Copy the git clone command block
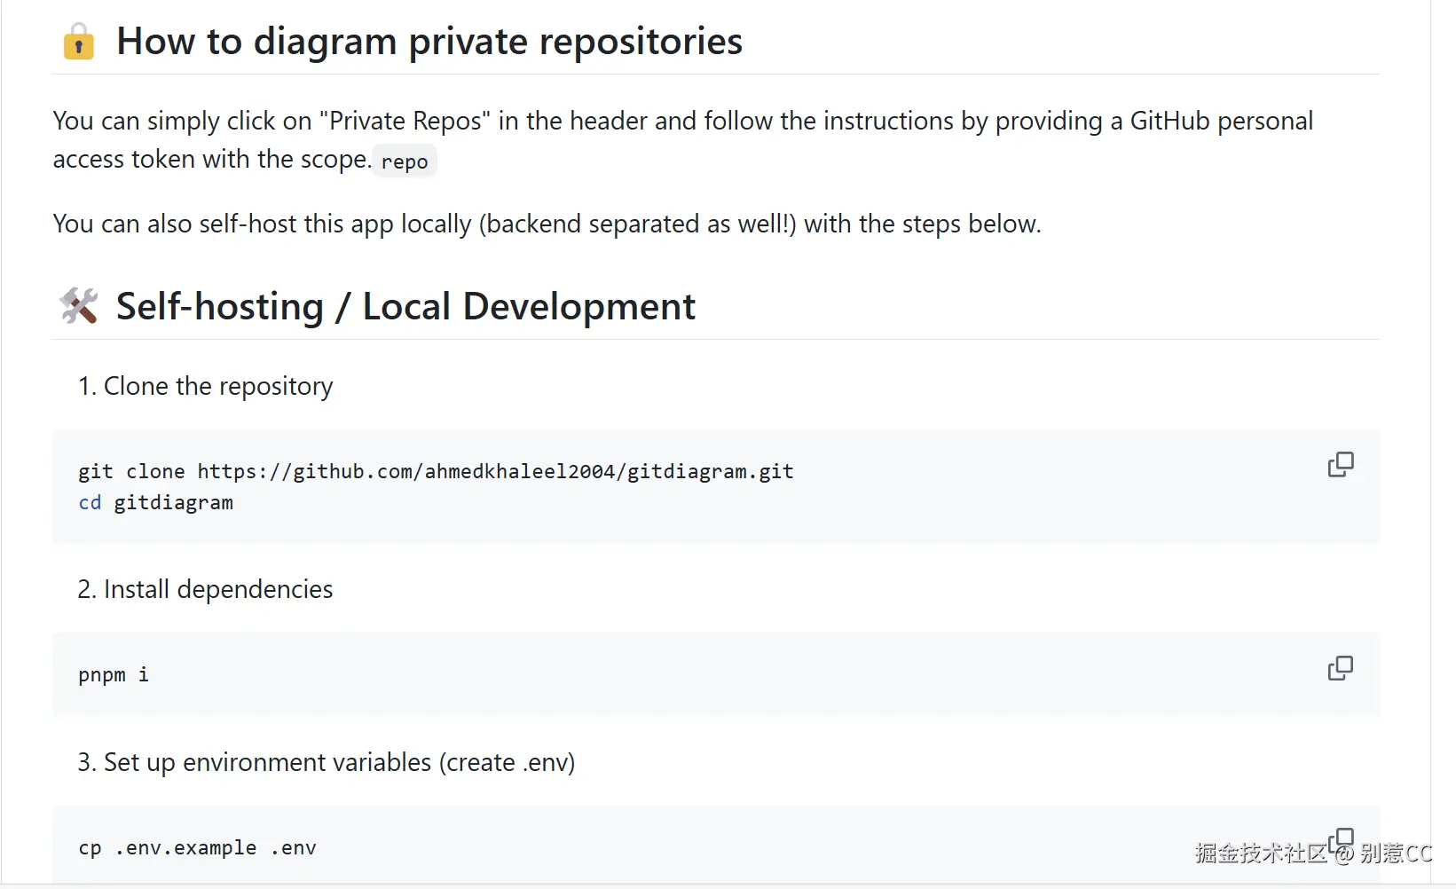The width and height of the screenshot is (1456, 889). (1340, 464)
